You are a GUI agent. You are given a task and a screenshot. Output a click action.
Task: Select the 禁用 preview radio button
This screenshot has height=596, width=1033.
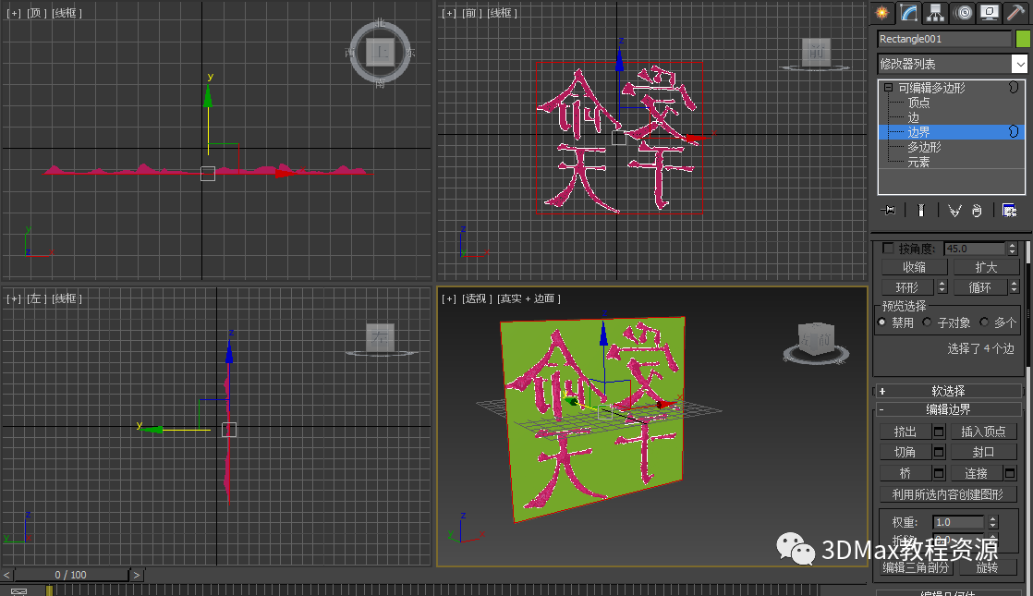point(882,322)
